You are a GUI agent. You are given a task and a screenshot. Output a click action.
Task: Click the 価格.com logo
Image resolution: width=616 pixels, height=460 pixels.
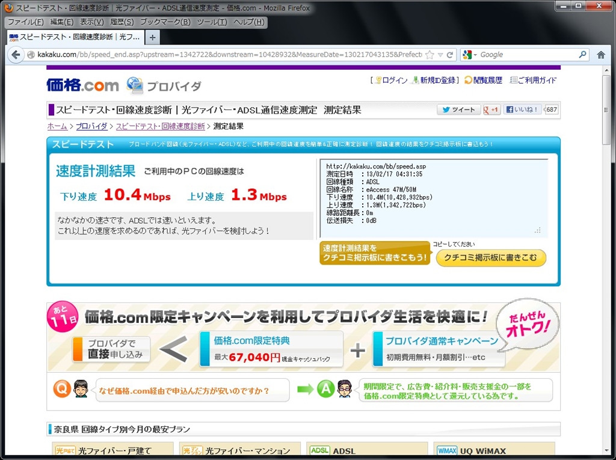click(x=82, y=85)
